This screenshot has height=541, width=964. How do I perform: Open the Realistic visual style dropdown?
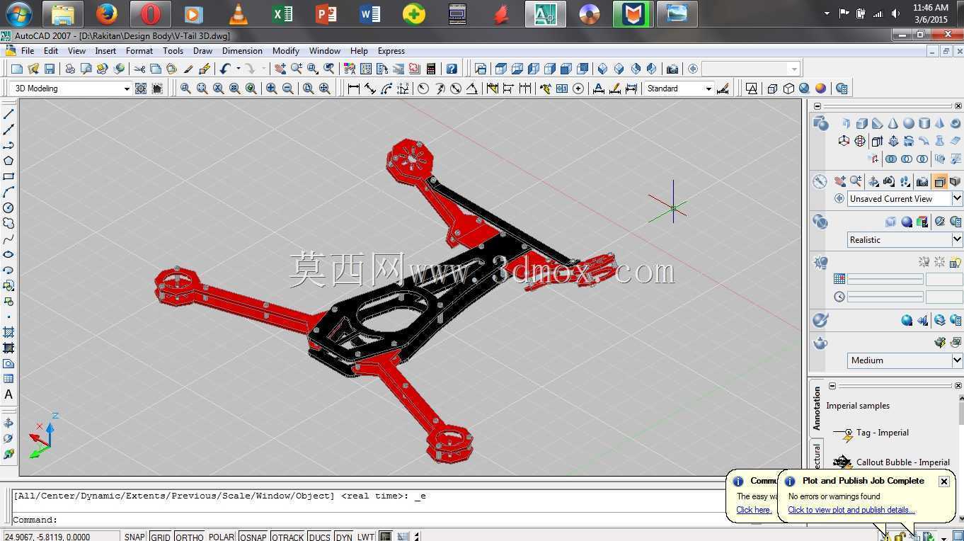(x=956, y=239)
